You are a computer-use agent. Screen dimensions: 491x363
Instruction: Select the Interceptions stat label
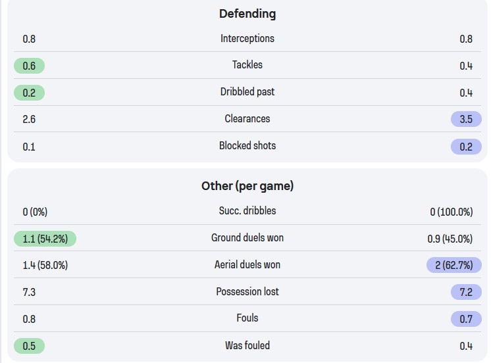pos(247,38)
